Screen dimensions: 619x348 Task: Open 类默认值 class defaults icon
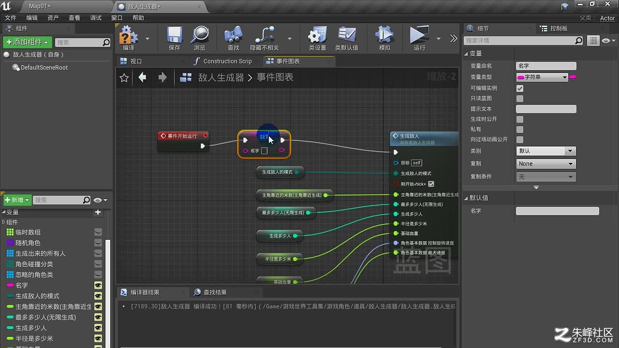[x=347, y=38]
